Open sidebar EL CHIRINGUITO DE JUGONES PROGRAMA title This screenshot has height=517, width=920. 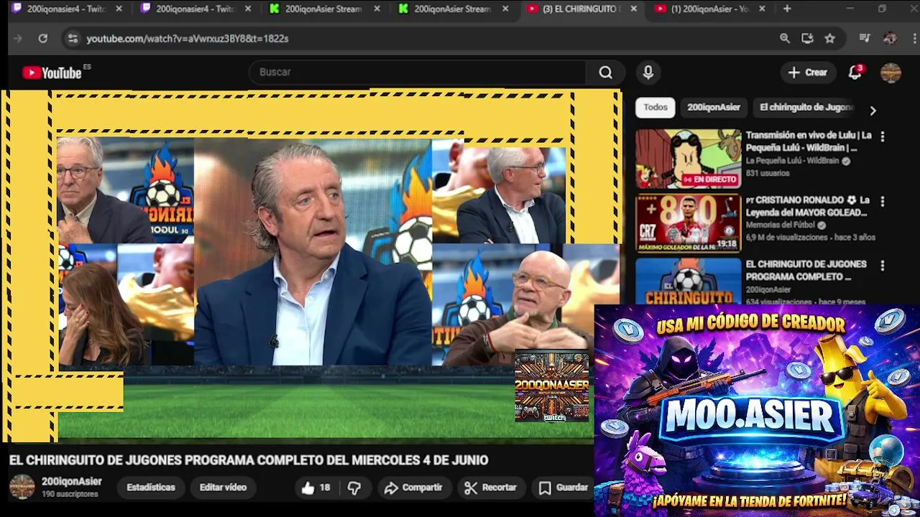pos(806,270)
